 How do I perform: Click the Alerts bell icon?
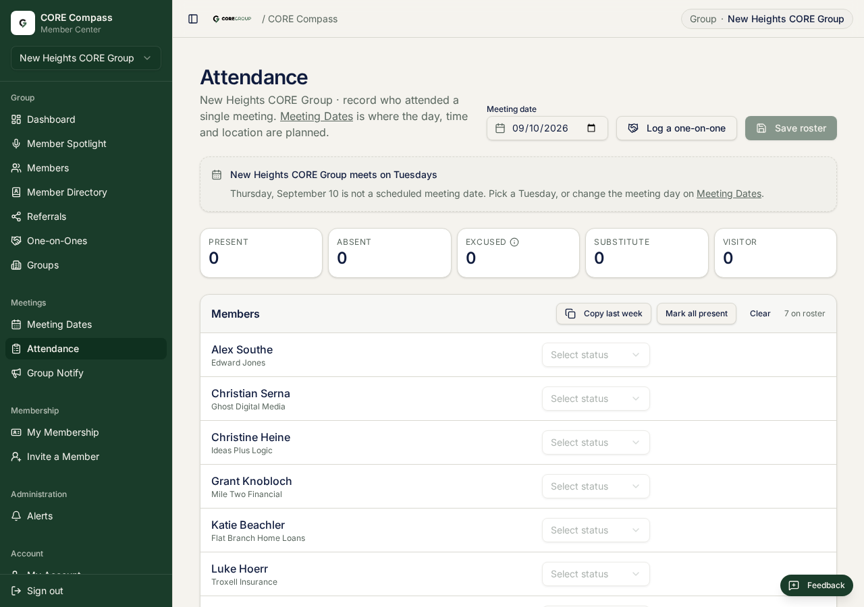click(x=16, y=516)
